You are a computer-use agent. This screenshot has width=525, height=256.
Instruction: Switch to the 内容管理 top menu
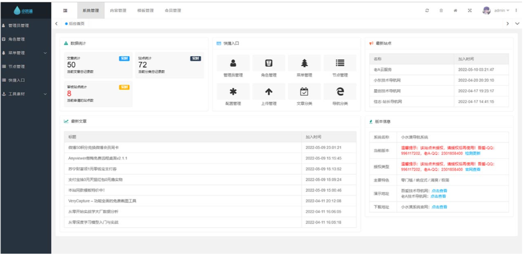coord(118,10)
